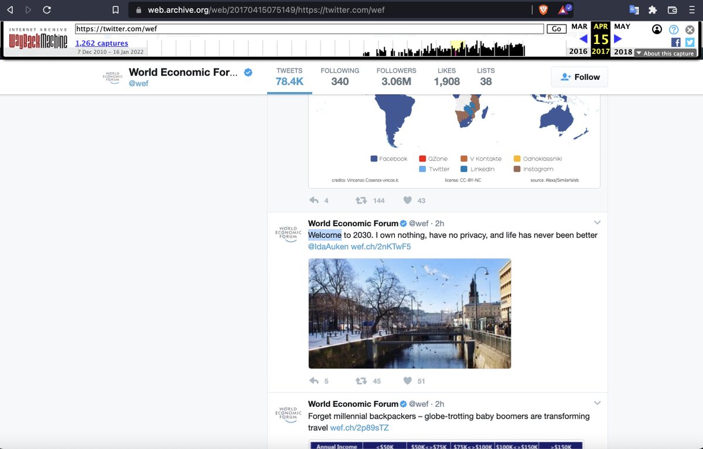Jump to year 2018 captures
The width and height of the screenshot is (703, 449).
tap(623, 52)
